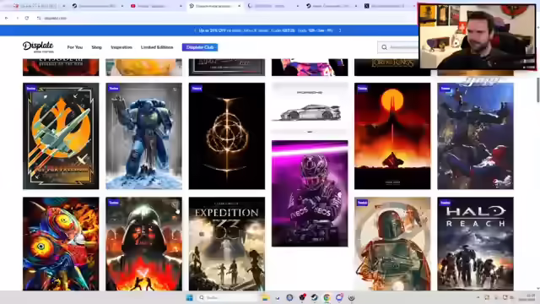
Task: Click the Displate Club button
Action: [200, 47]
